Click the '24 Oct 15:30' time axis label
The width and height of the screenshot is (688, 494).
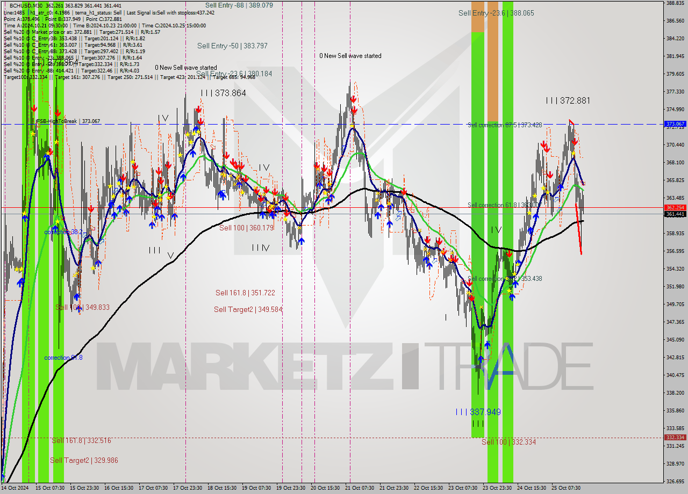[x=532, y=488]
